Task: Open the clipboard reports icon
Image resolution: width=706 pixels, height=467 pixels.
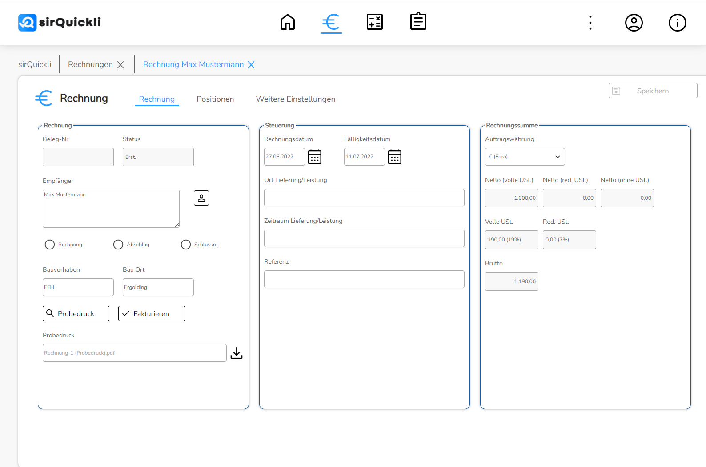Action: point(418,21)
